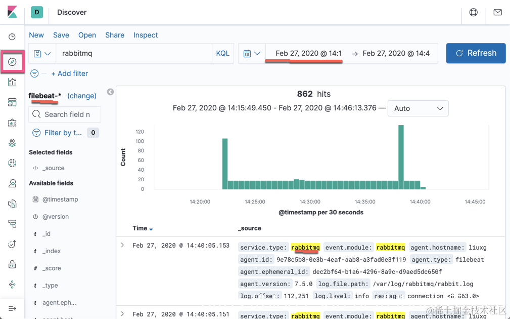
Task: Click the Kibana logo
Action: click(12, 12)
